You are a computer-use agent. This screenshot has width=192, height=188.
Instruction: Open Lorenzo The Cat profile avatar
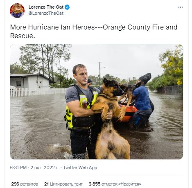(x=17, y=11)
